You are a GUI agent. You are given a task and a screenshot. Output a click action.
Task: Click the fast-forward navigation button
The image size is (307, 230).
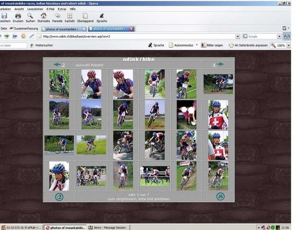coord(15,36)
